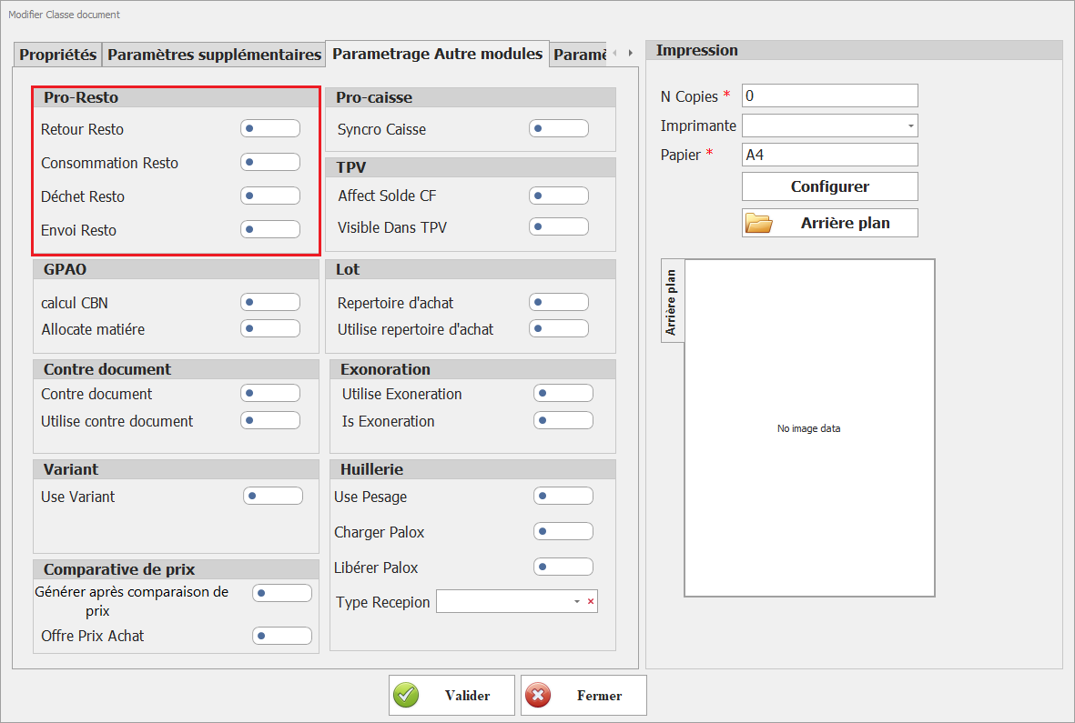The width and height of the screenshot is (1075, 723).
Task: Switch to the Propriétés tab
Action: [x=58, y=55]
